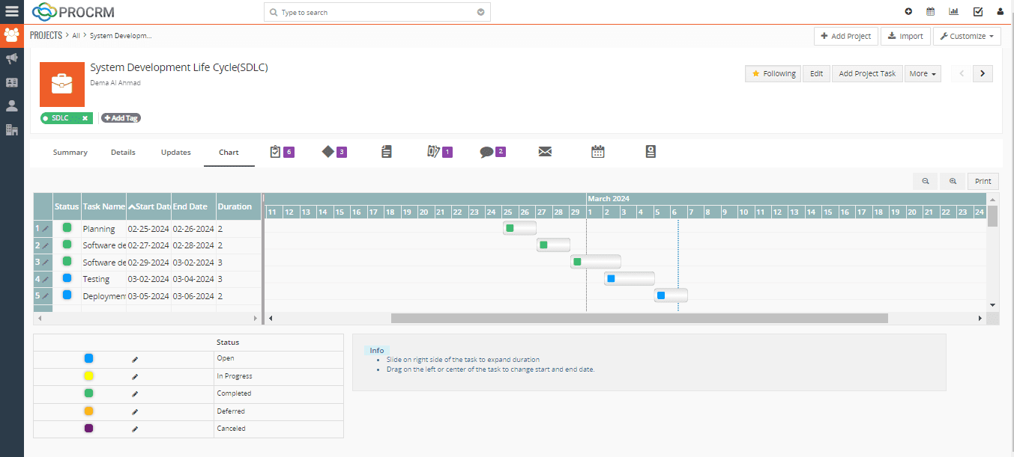Expand the More dropdown menu
The height and width of the screenshot is (457, 1014).
point(923,73)
